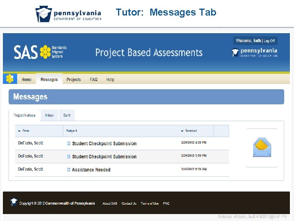Screen dimensions: 294x221
Task: Click DeFazio, Scott in the 3:59 PM row
Action: click(31, 156)
